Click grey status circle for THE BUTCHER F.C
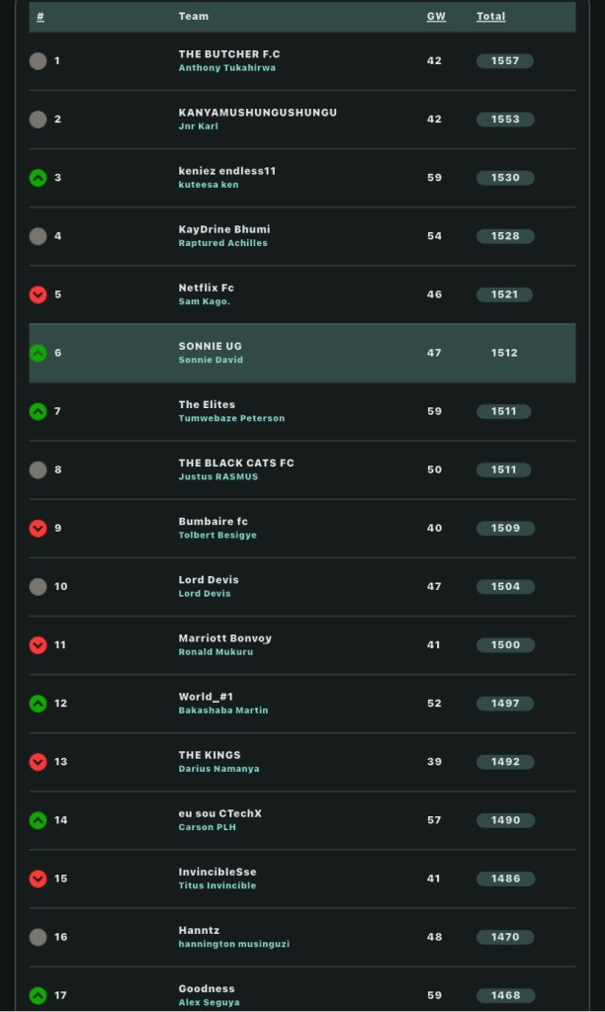The width and height of the screenshot is (605, 1012). pyautogui.click(x=38, y=61)
